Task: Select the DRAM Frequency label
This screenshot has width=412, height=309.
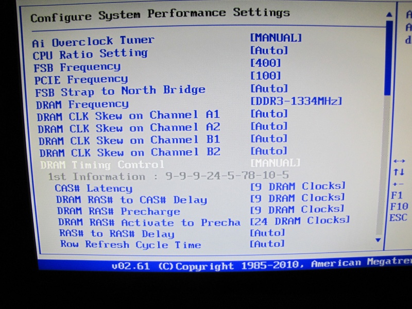Action: click(x=82, y=105)
